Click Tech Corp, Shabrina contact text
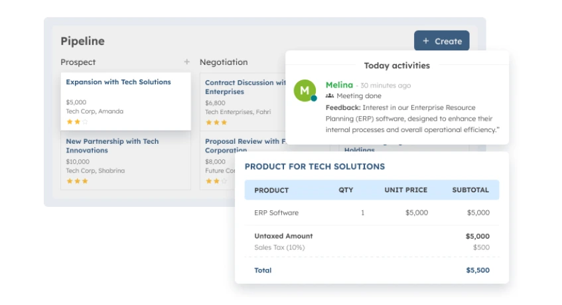The image size is (562, 305). (x=96, y=171)
